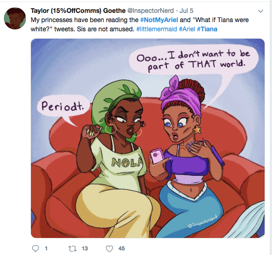
Task: Expand the tweet options chevron
Action: click(260, 11)
